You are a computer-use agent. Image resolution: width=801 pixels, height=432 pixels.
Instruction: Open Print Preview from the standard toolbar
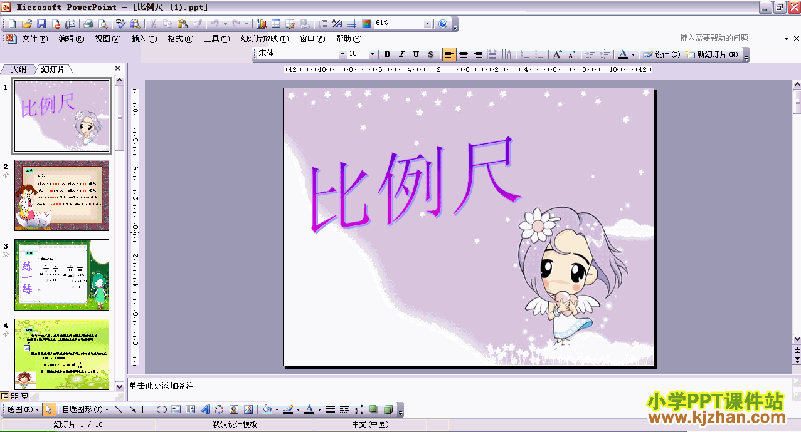(x=103, y=24)
